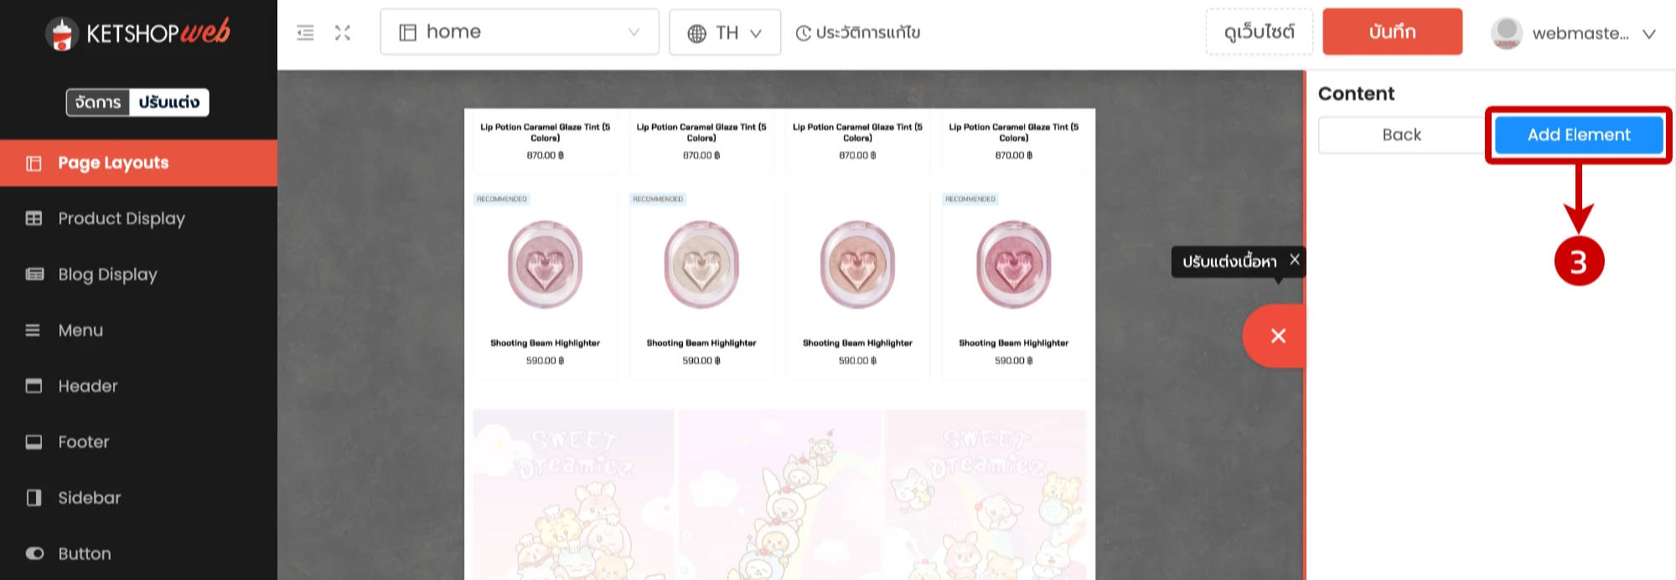
Task: Open the webmaster user avatar
Action: click(x=1506, y=33)
